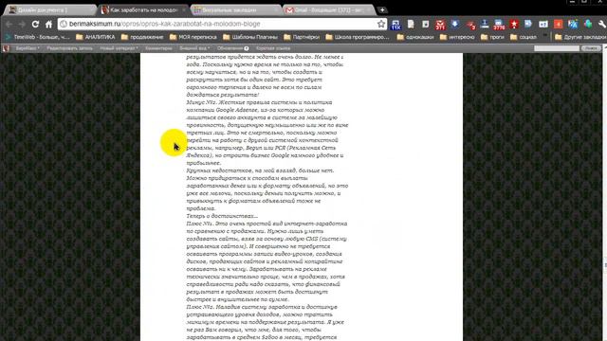This screenshot has width=607, height=341.
Task: Open the проги bookmarks folder
Action: [492, 37]
